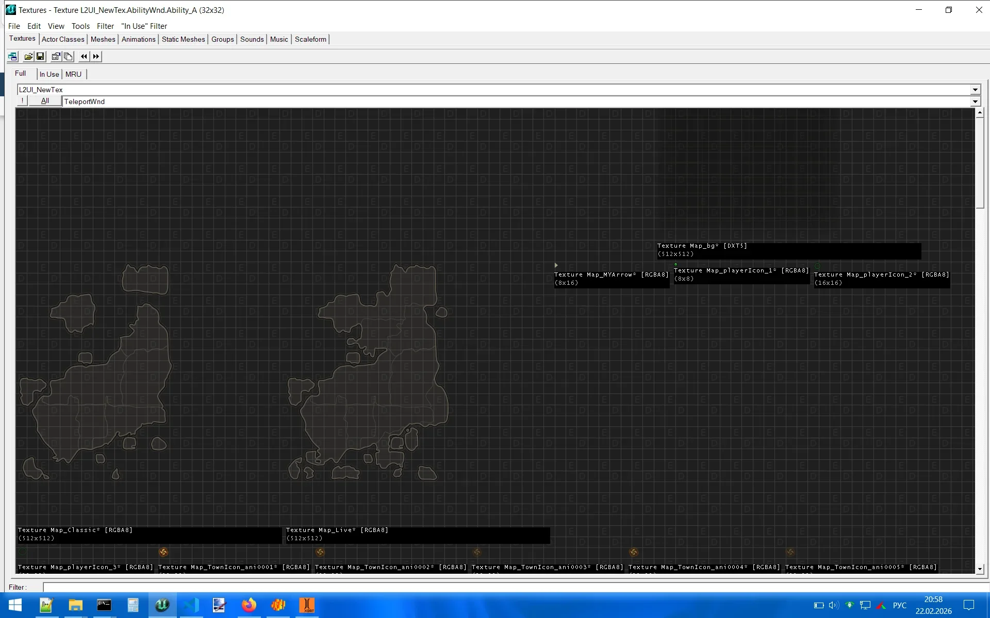Go to previous group with rewind arrows
The height and width of the screenshot is (618, 990).
tap(84, 57)
